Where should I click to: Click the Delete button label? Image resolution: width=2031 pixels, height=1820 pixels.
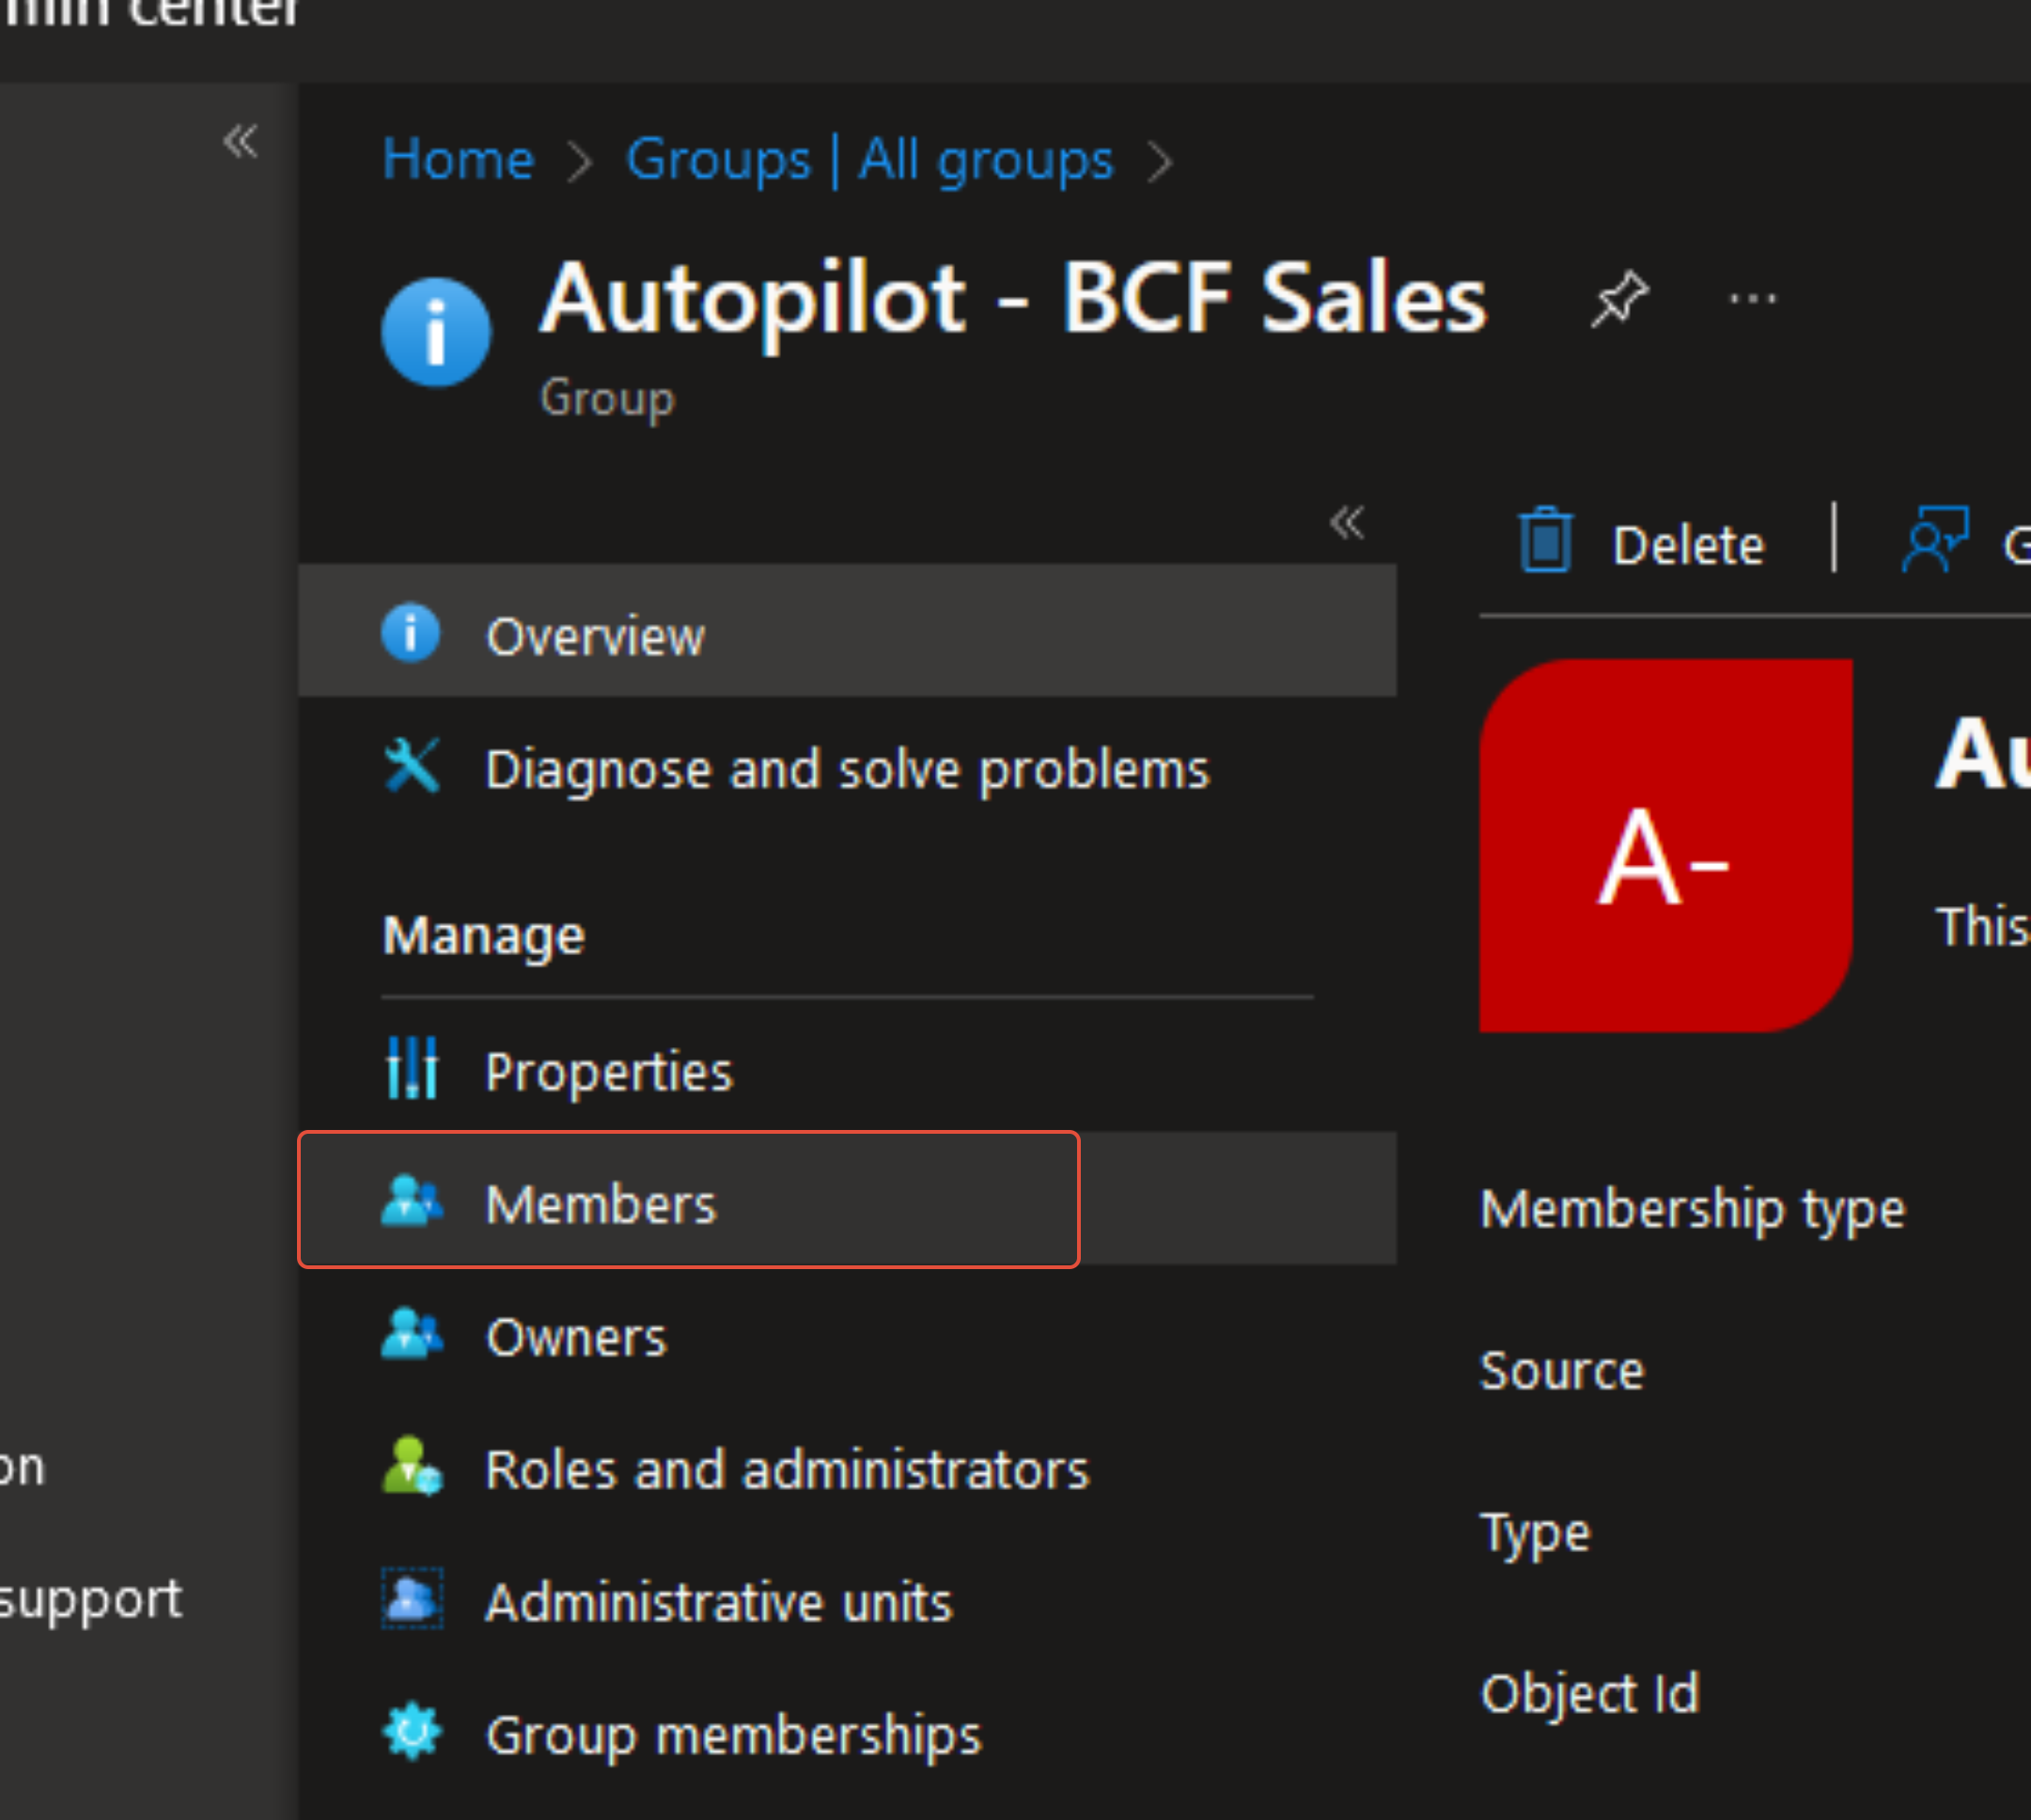[x=1688, y=545]
